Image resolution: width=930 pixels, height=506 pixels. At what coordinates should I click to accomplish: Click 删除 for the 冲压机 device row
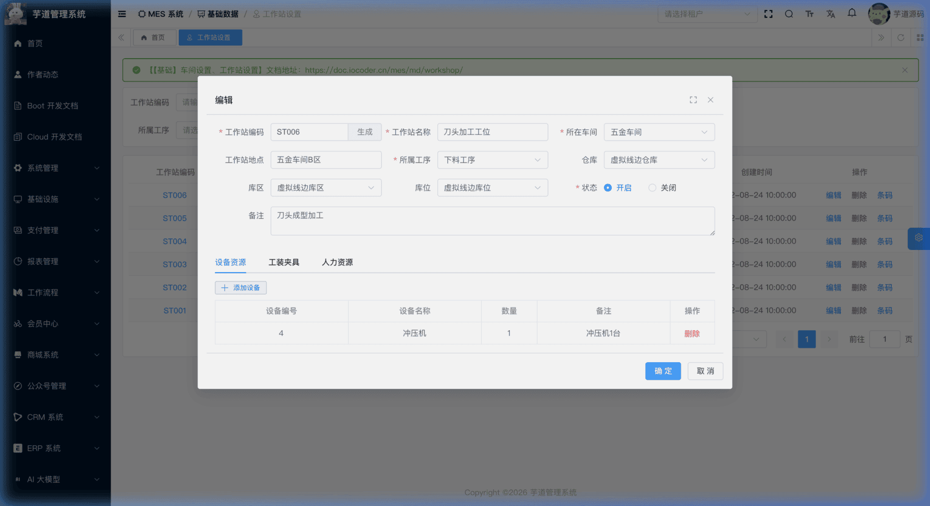(693, 333)
